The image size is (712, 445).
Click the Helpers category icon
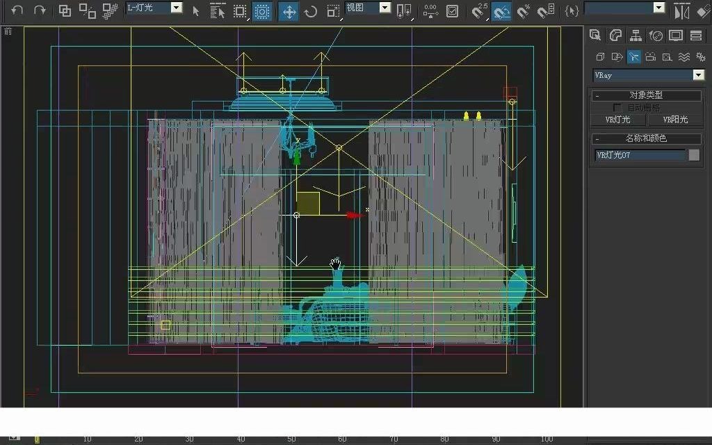click(x=668, y=57)
